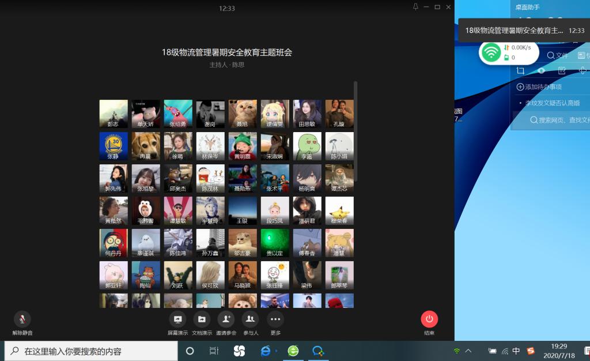Click Windows taskbar search input box
Viewport: 590px width, 361px height.
tap(92, 351)
